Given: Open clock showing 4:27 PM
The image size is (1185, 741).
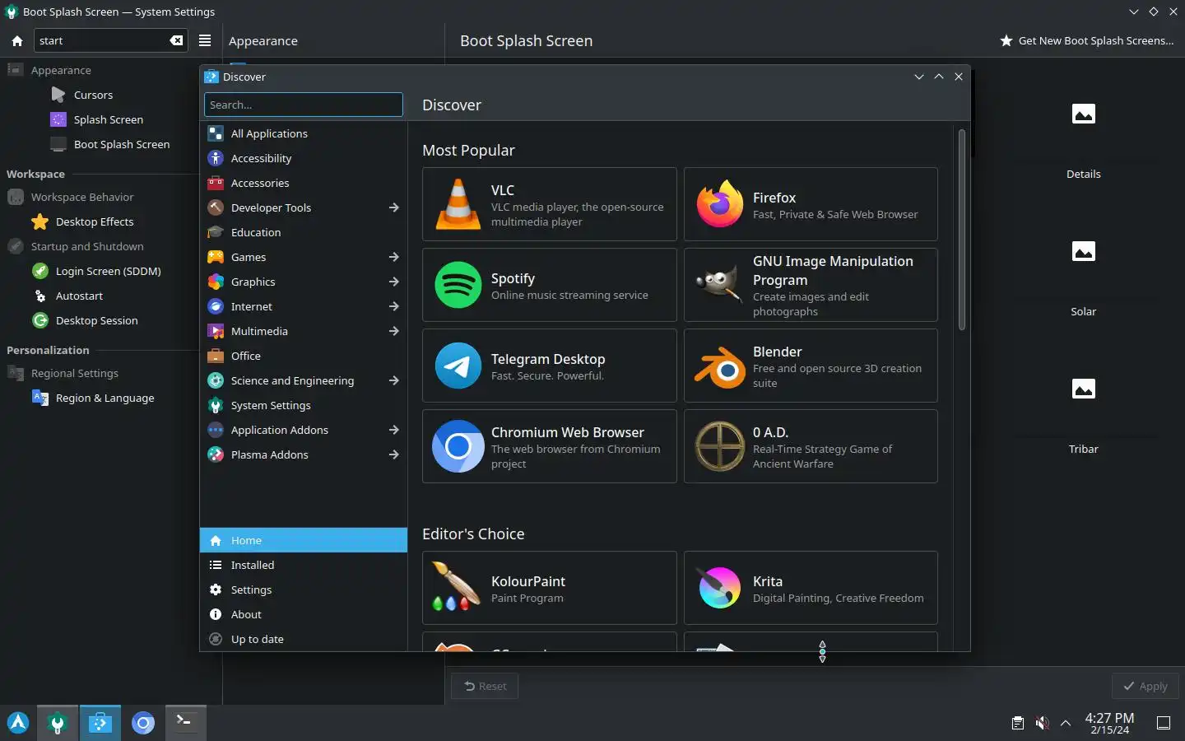Looking at the screenshot, I should [1109, 723].
